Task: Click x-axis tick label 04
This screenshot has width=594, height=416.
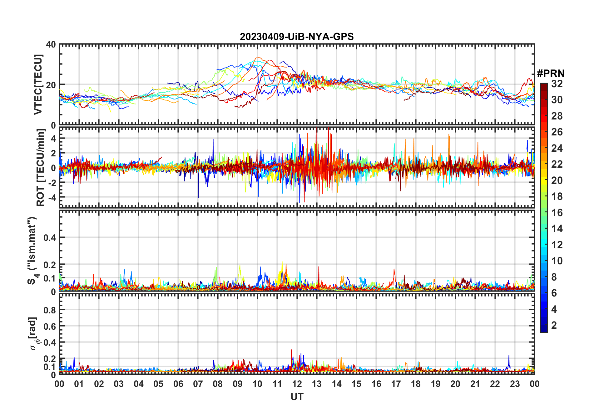Action: pyautogui.click(x=139, y=384)
